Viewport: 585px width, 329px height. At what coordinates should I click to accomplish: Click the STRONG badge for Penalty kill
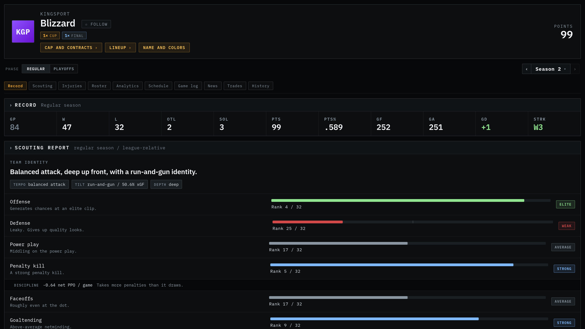pyautogui.click(x=564, y=269)
